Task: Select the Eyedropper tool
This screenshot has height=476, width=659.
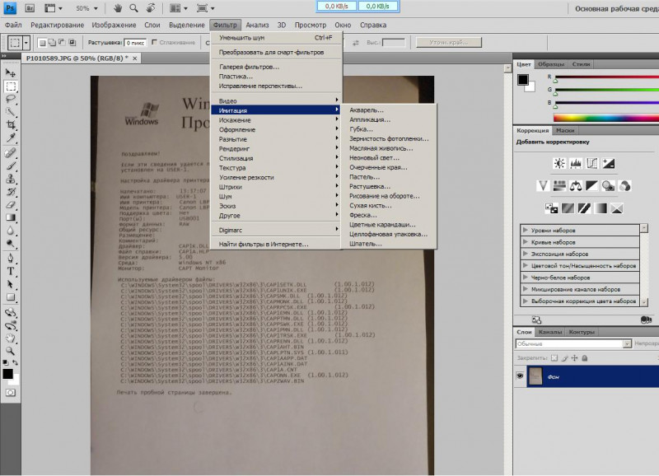Action: (11, 138)
